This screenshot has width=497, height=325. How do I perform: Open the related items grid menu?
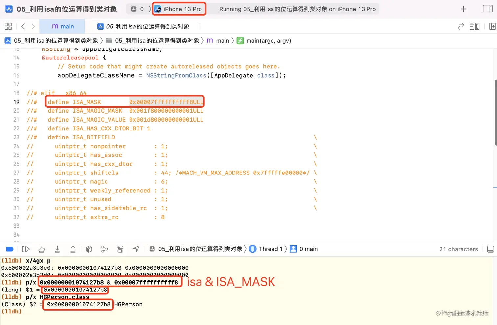pos(8,26)
